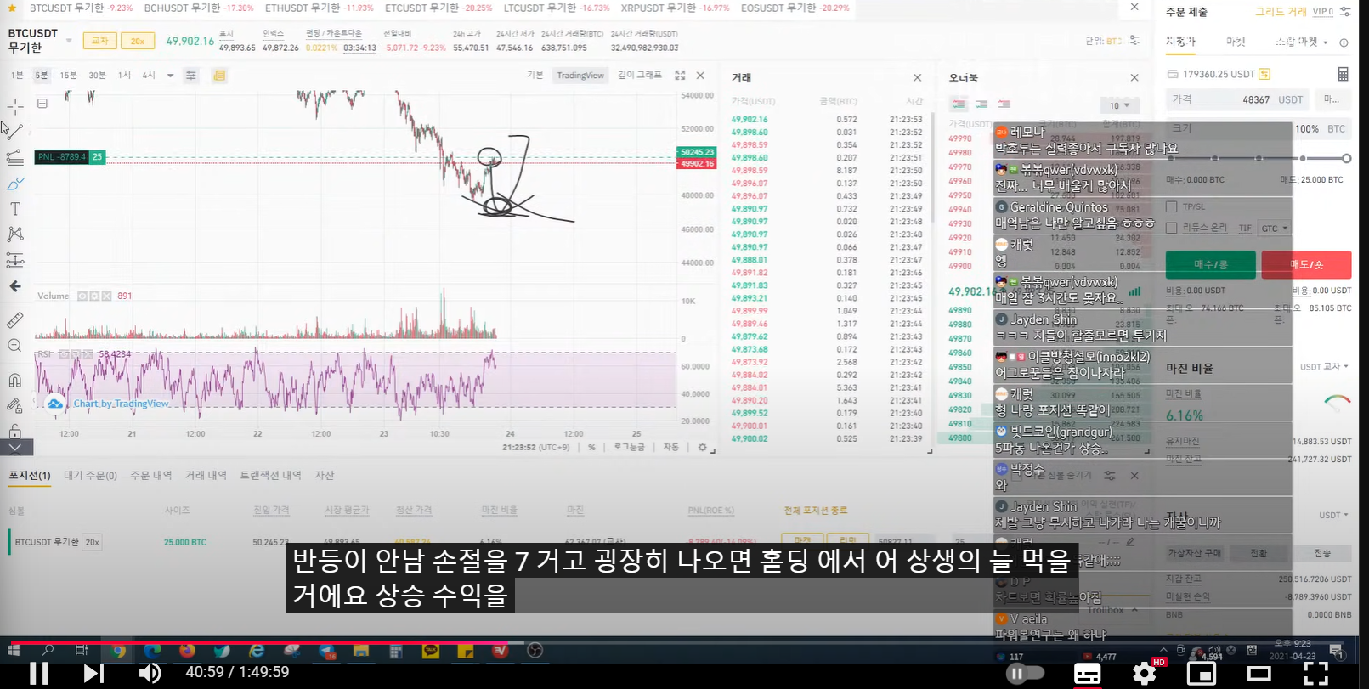Open the 교차 margin mode button
Screen dimensions: 1369x689
tap(100, 41)
